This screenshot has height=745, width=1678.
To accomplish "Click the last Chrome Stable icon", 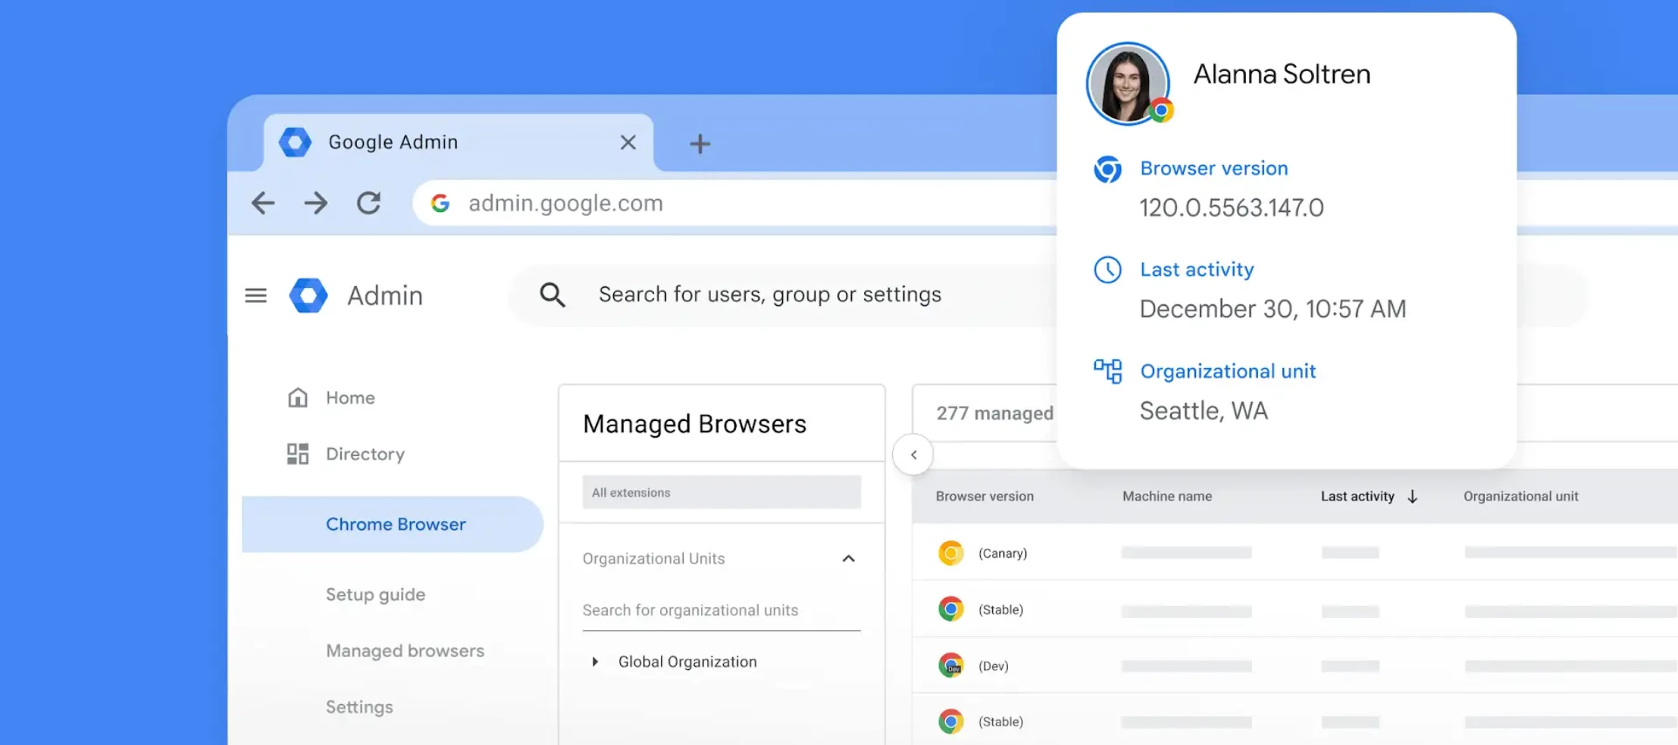I will point(950,722).
